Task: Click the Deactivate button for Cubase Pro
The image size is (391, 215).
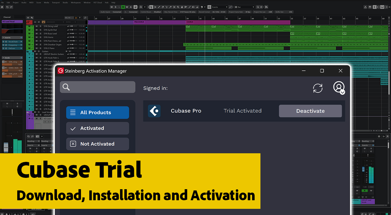Action: [x=310, y=111]
